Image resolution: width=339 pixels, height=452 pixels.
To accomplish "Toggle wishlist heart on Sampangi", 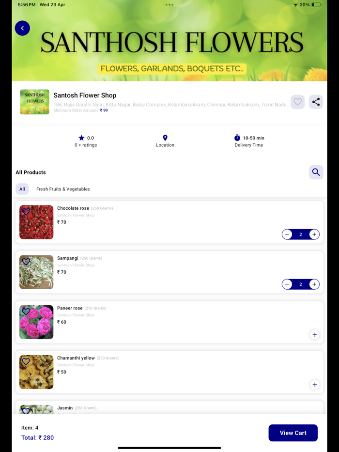I will (26, 262).
